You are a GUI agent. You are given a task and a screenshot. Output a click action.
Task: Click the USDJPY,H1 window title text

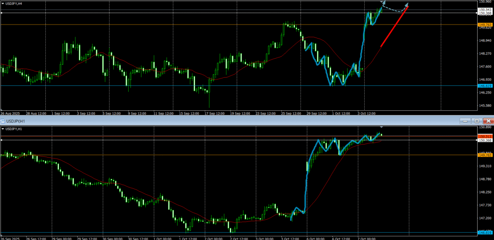click(x=17, y=120)
